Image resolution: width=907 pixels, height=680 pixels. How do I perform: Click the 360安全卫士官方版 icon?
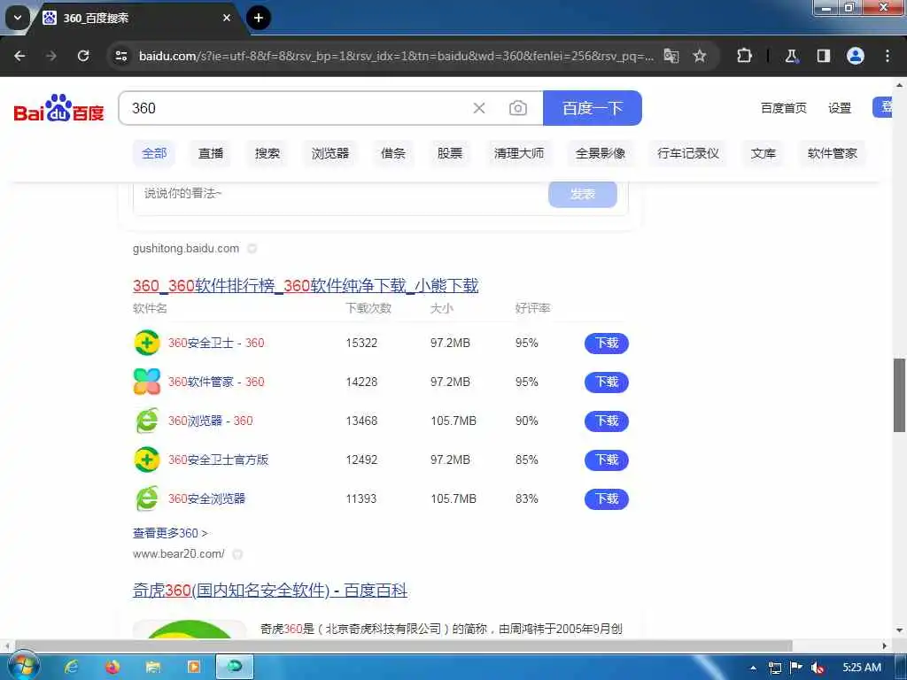tap(147, 460)
